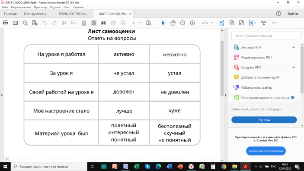Click the Help question mark icon
The width and height of the screenshot is (304, 171).
pyautogui.click(x=278, y=13)
